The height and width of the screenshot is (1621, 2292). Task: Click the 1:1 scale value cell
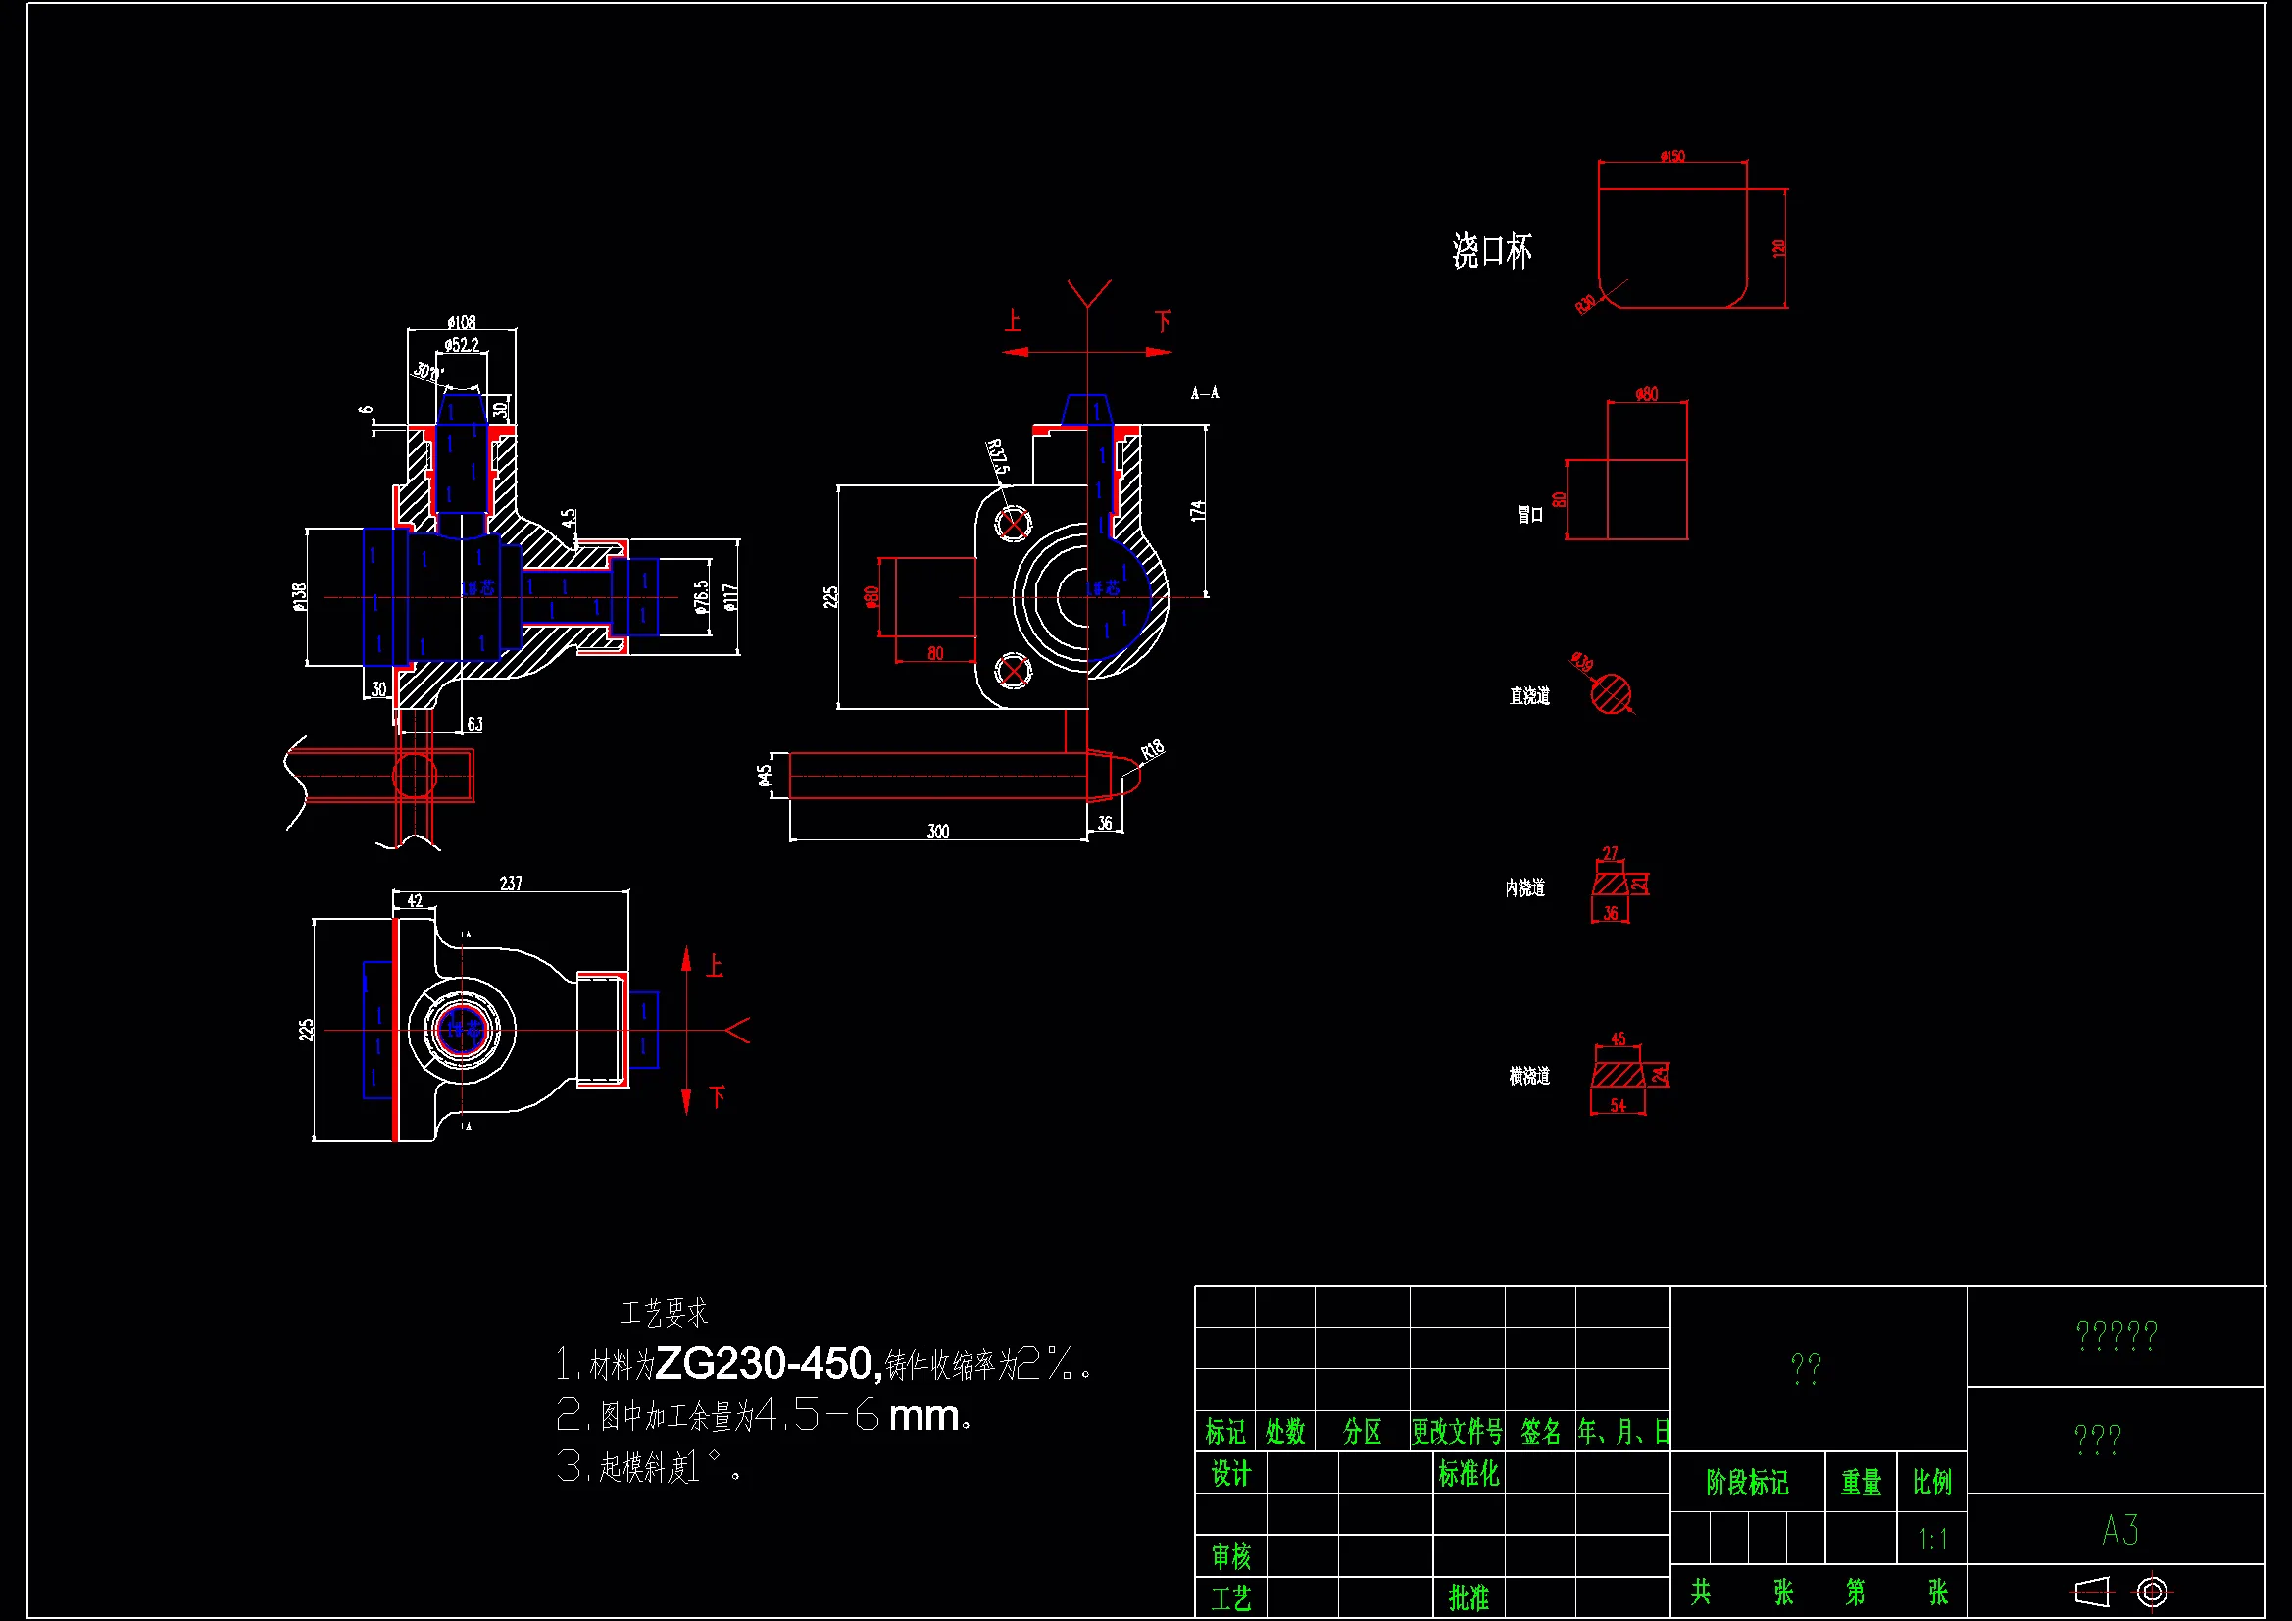(x=1931, y=1539)
